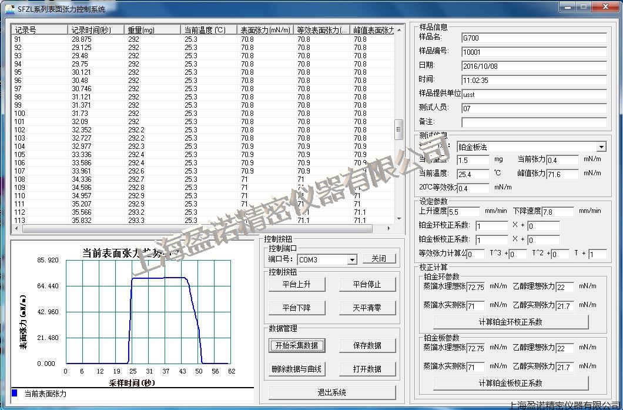
Task: Click the table's horizontal scrollbar right arrow
Action: (x=388, y=228)
